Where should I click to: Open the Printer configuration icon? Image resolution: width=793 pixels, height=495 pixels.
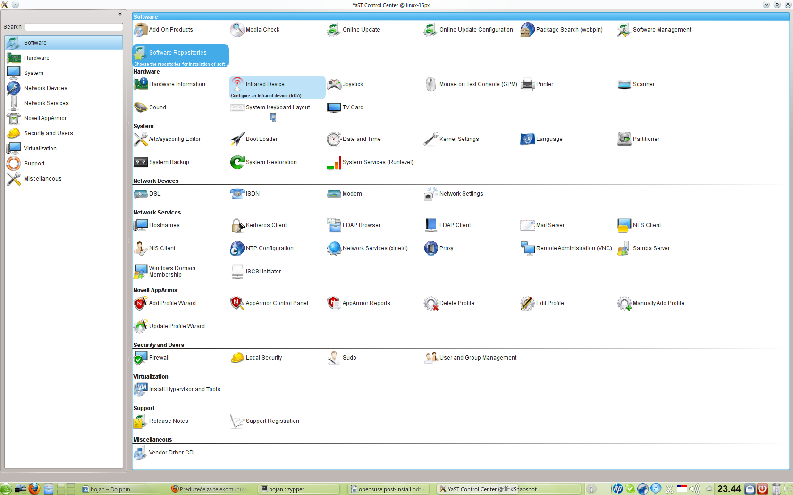coord(527,84)
